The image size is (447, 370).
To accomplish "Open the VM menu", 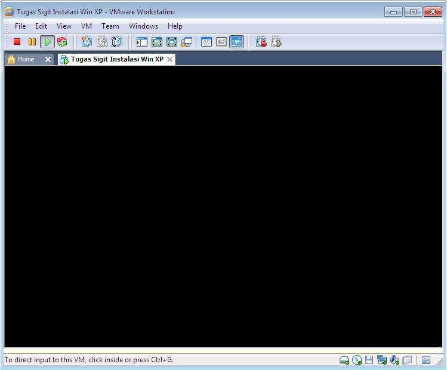I will [x=87, y=26].
